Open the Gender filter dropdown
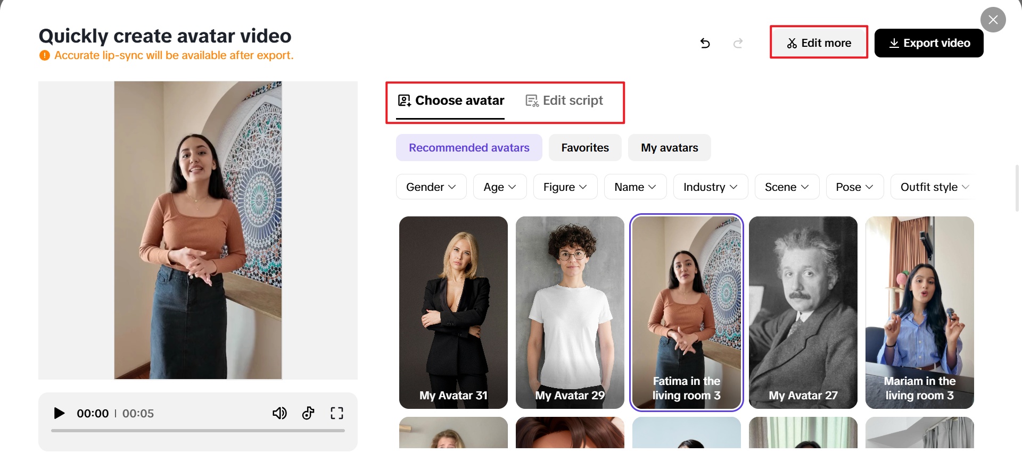The width and height of the screenshot is (1022, 470). 431,187
